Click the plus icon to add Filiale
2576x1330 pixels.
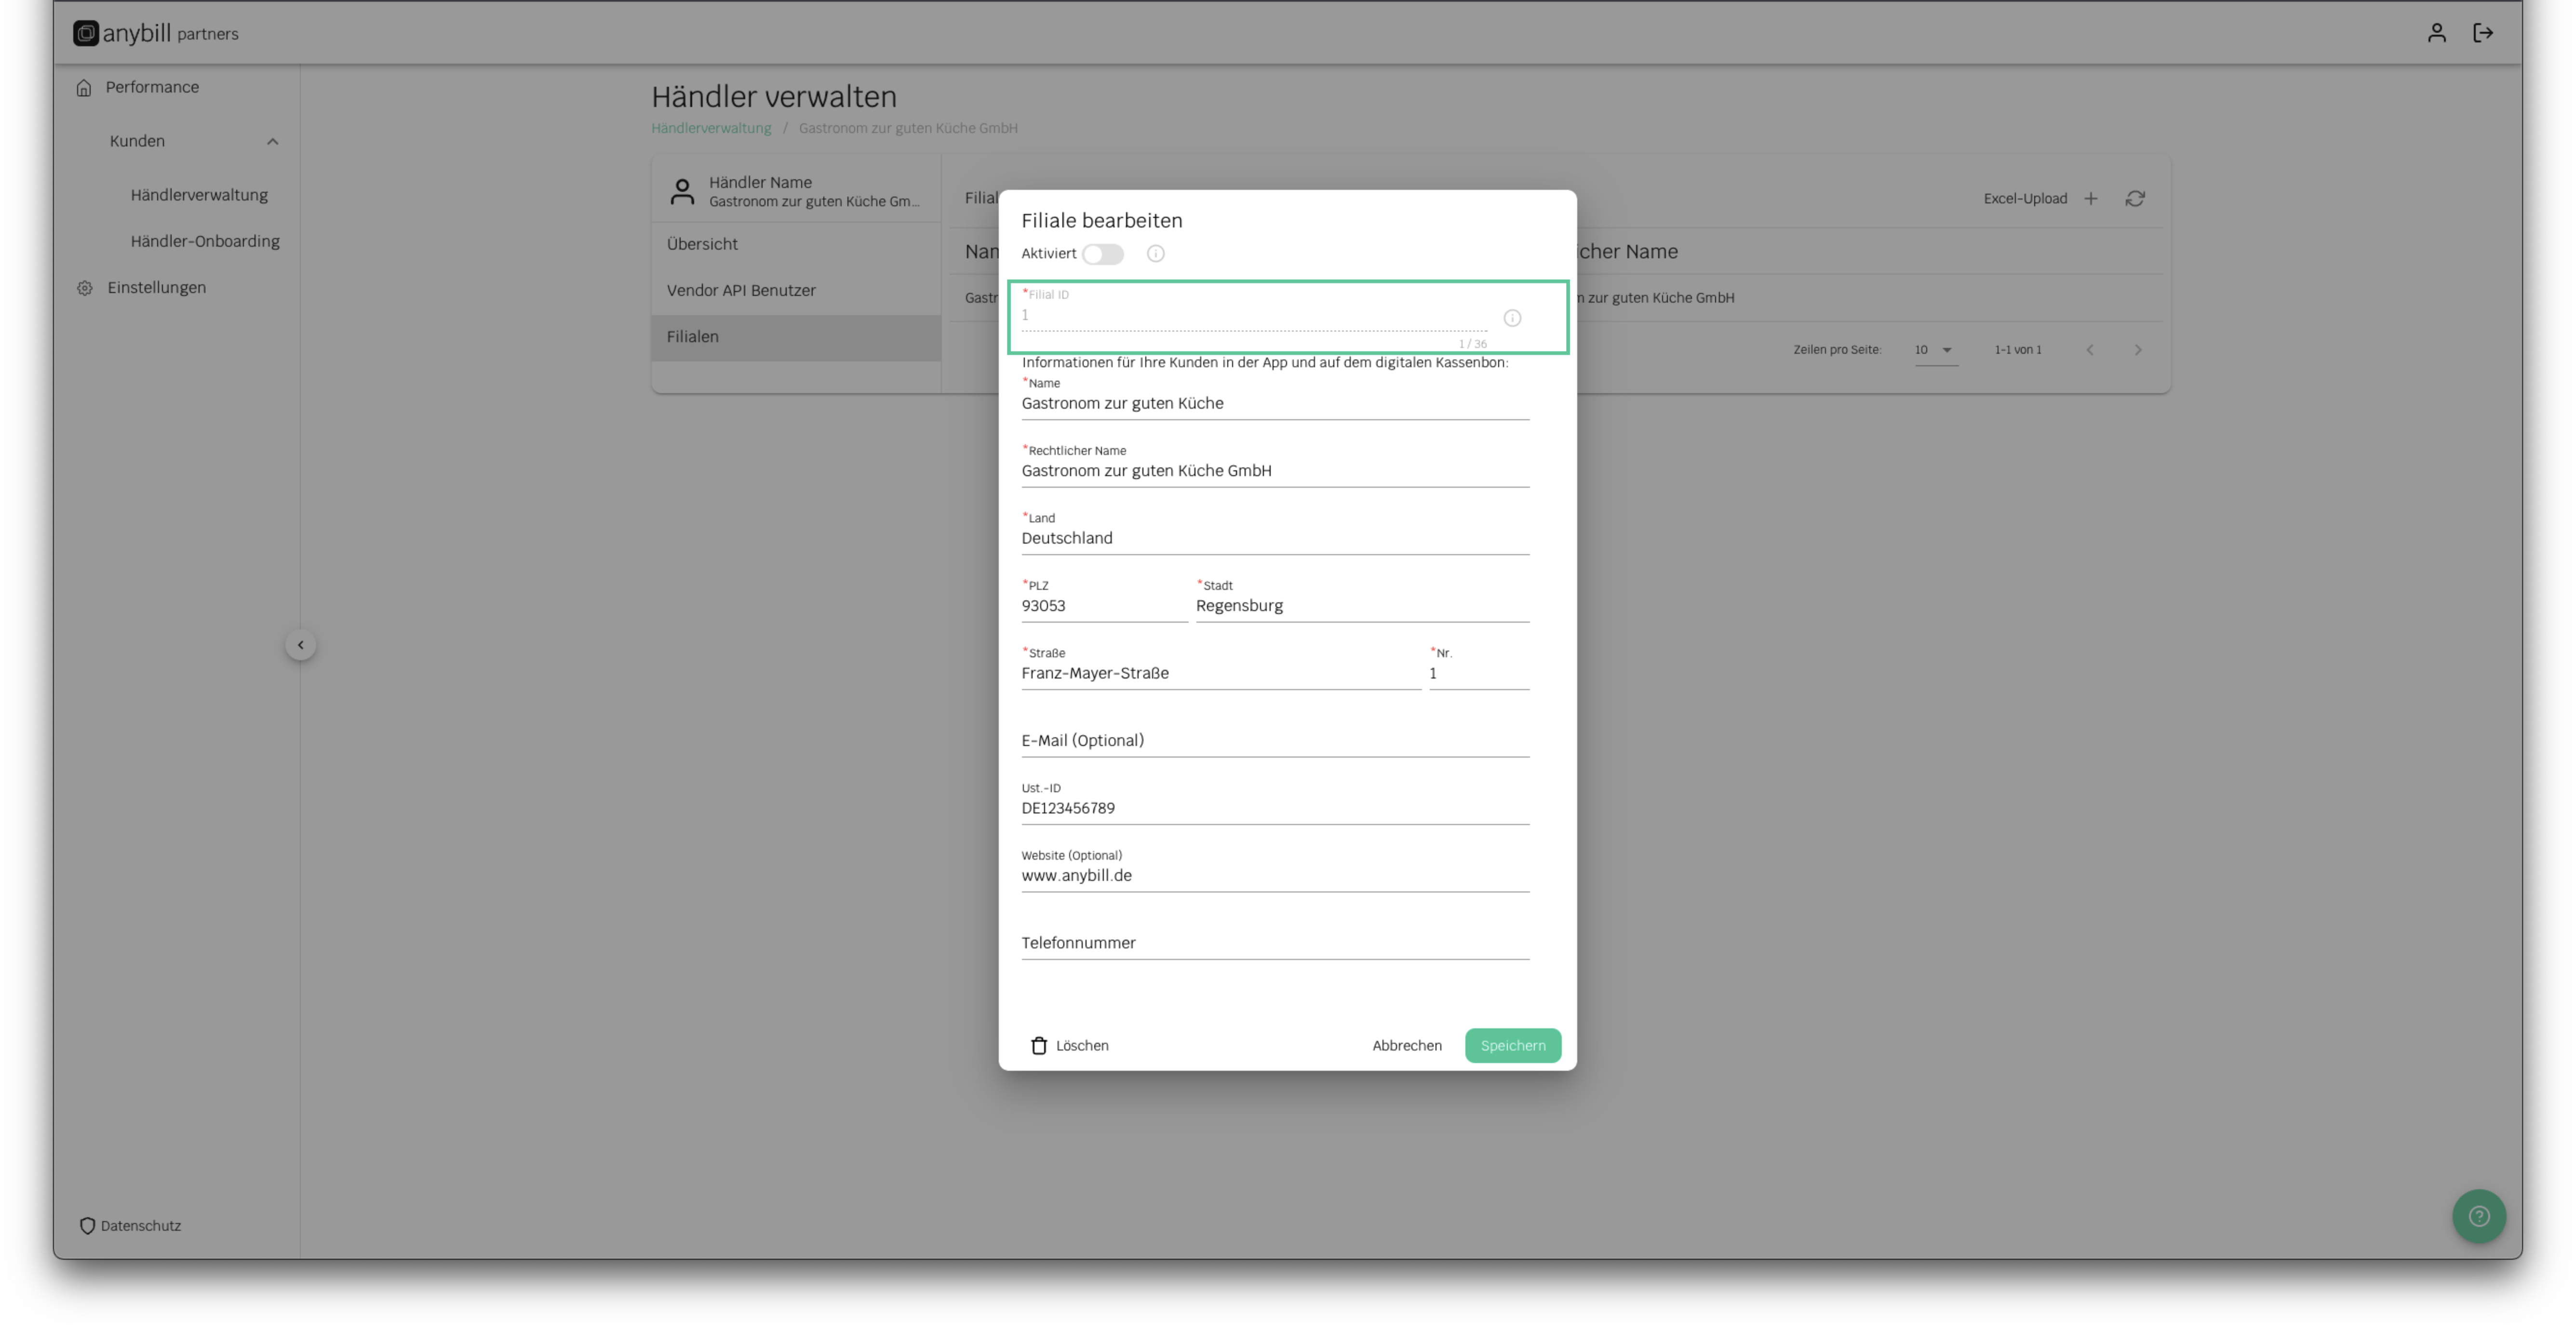click(2091, 199)
